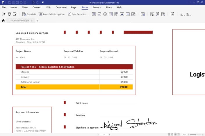205x136 pixels.
Task: Click the arrow Select tool
Action: click(x=4, y=14)
